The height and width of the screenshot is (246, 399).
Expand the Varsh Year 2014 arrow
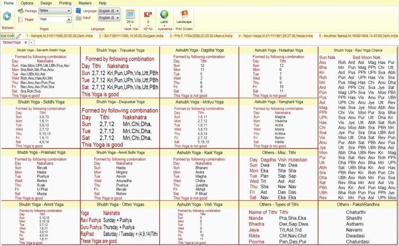130,25
